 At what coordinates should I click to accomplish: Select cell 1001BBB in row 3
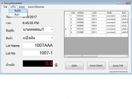84,22
